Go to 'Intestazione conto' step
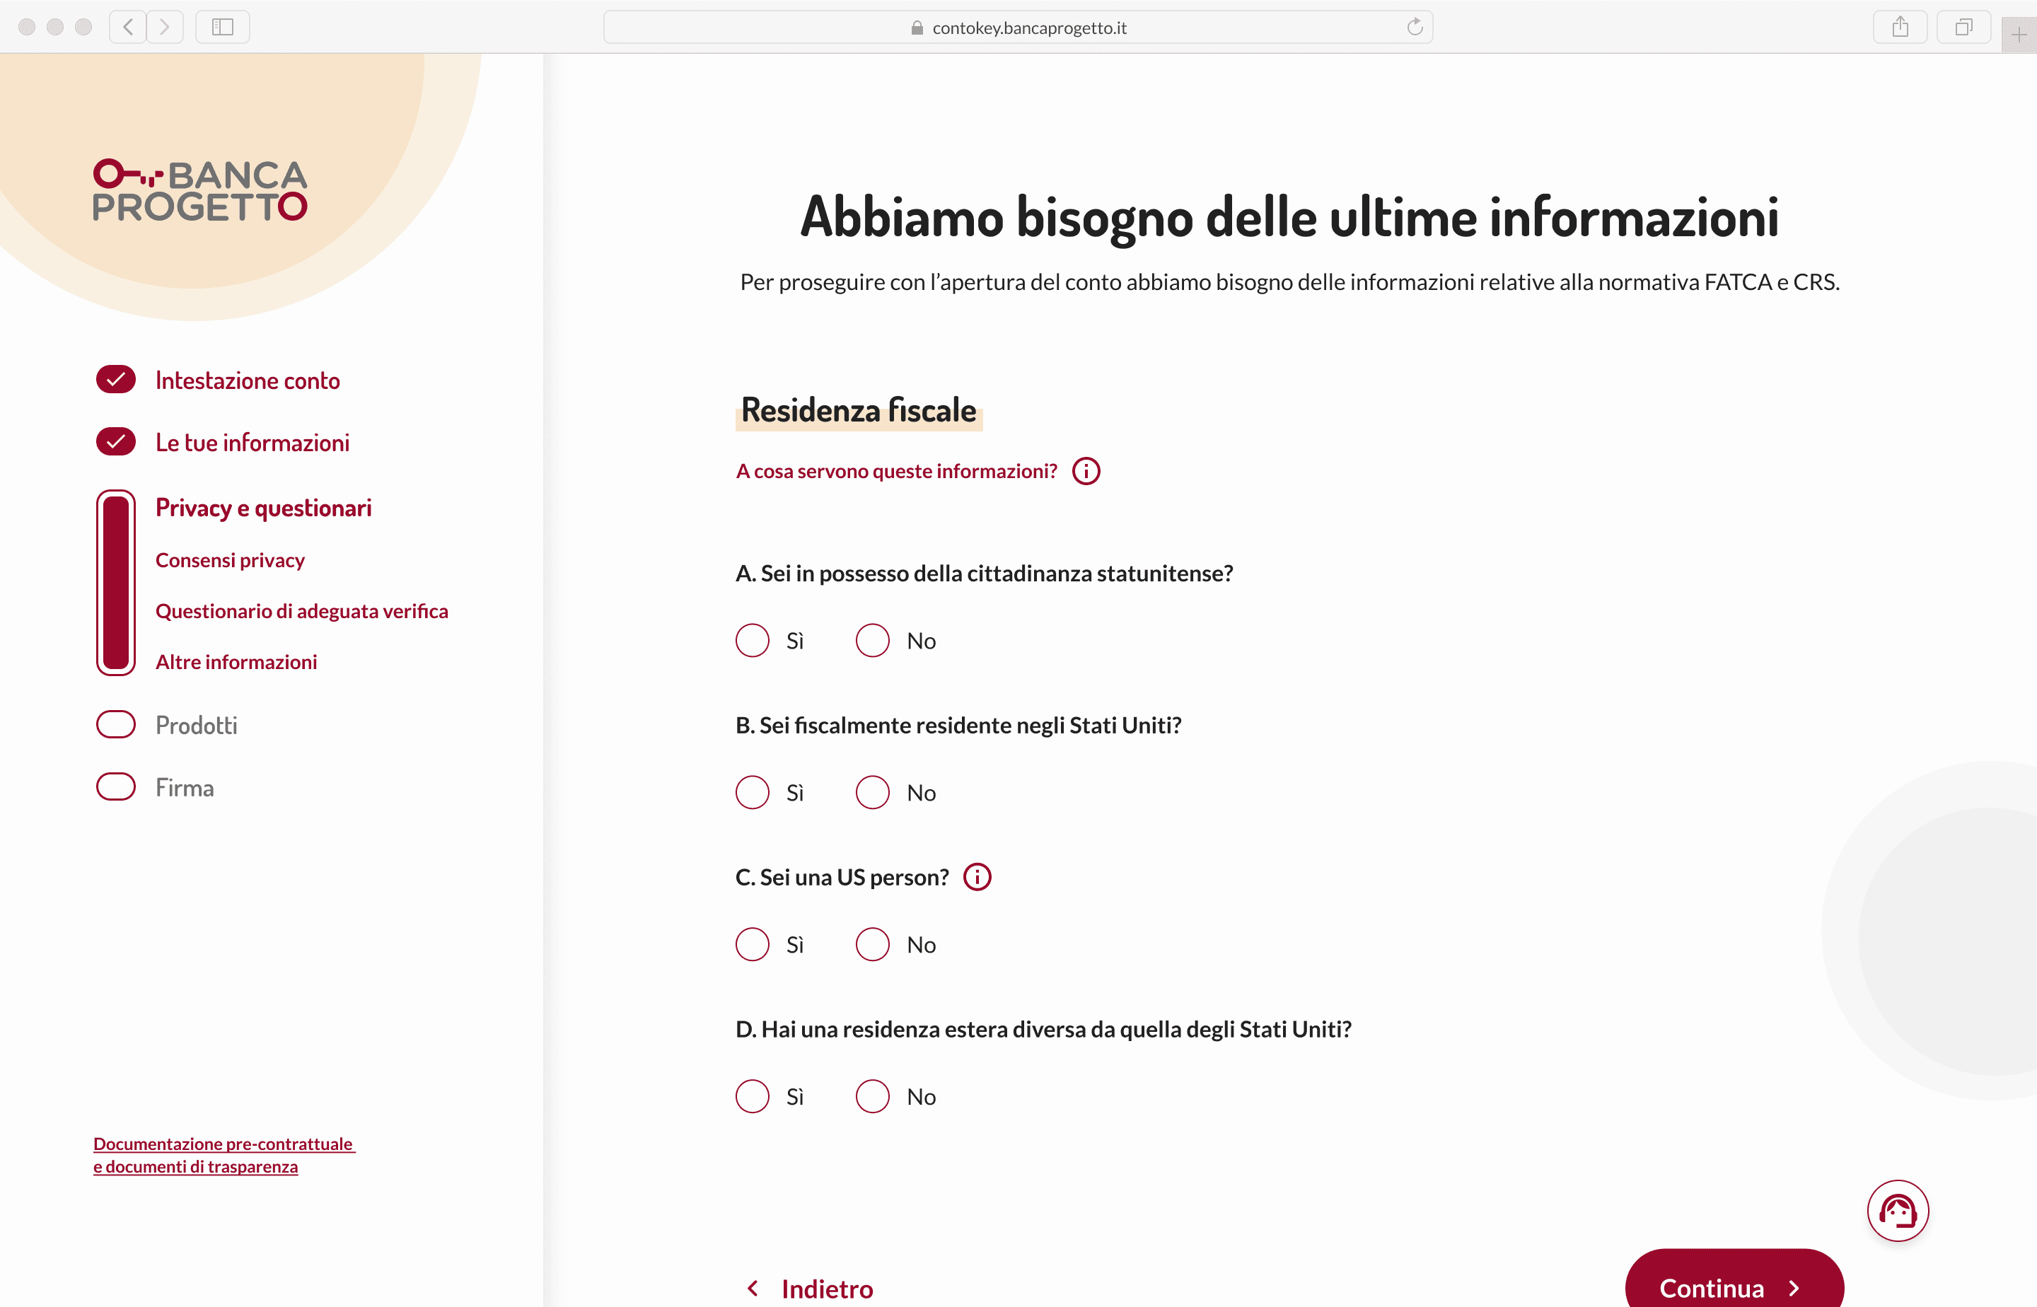The height and width of the screenshot is (1307, 2037). (x=247, y=381)
